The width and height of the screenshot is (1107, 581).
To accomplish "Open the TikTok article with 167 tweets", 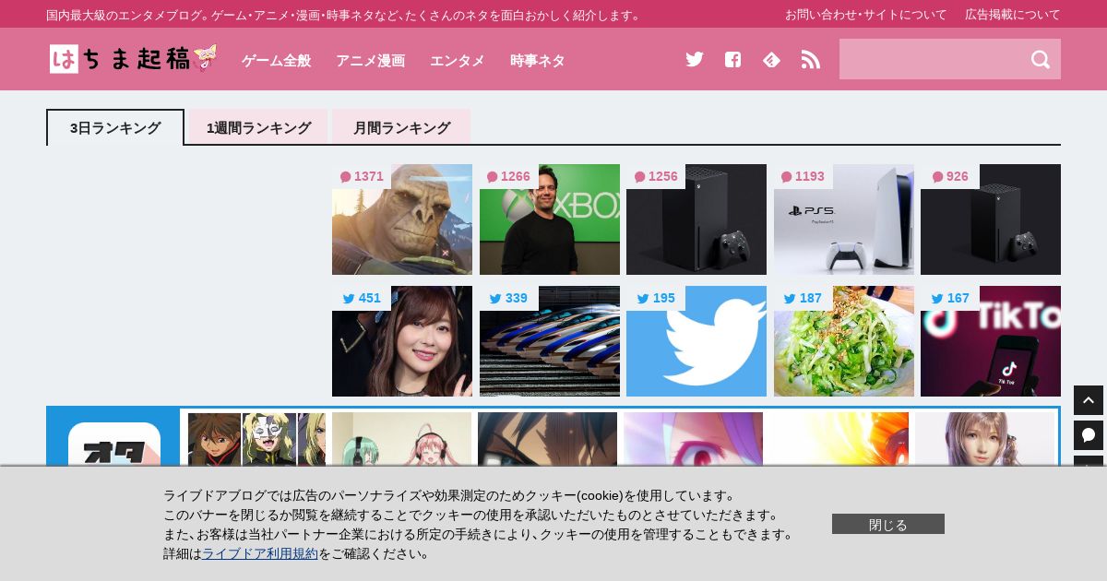I will pyautogui.click(x=991, y=341).
